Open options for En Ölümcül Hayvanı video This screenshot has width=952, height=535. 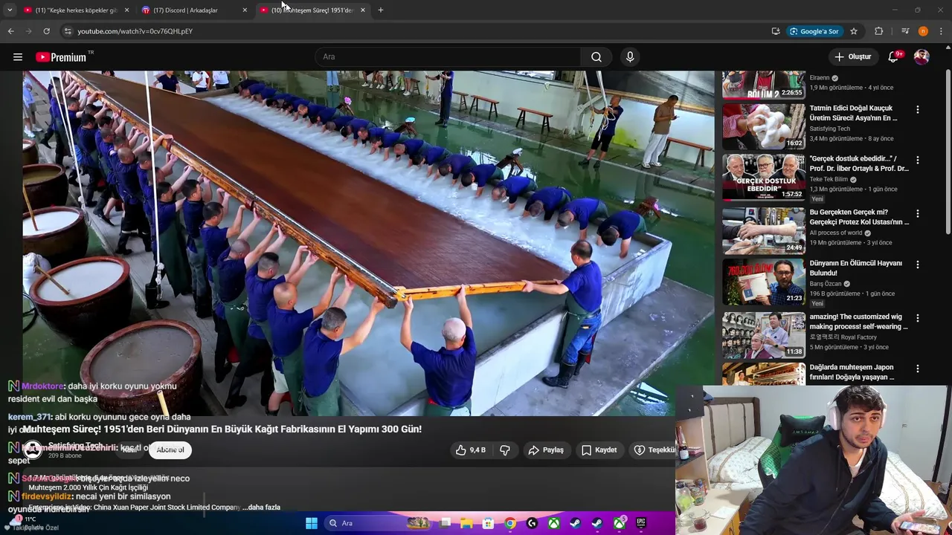point(917,265)
